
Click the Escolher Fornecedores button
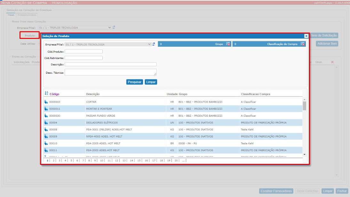276,191
